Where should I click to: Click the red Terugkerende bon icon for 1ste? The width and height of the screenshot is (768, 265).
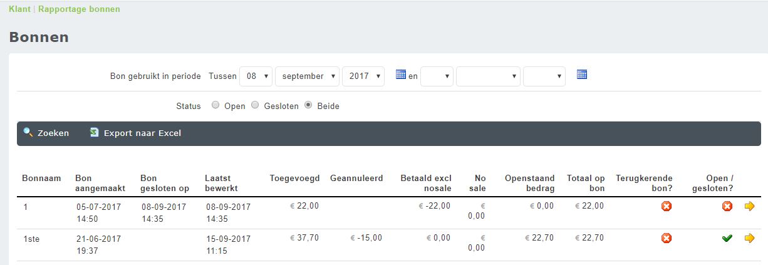pos(667,238)
